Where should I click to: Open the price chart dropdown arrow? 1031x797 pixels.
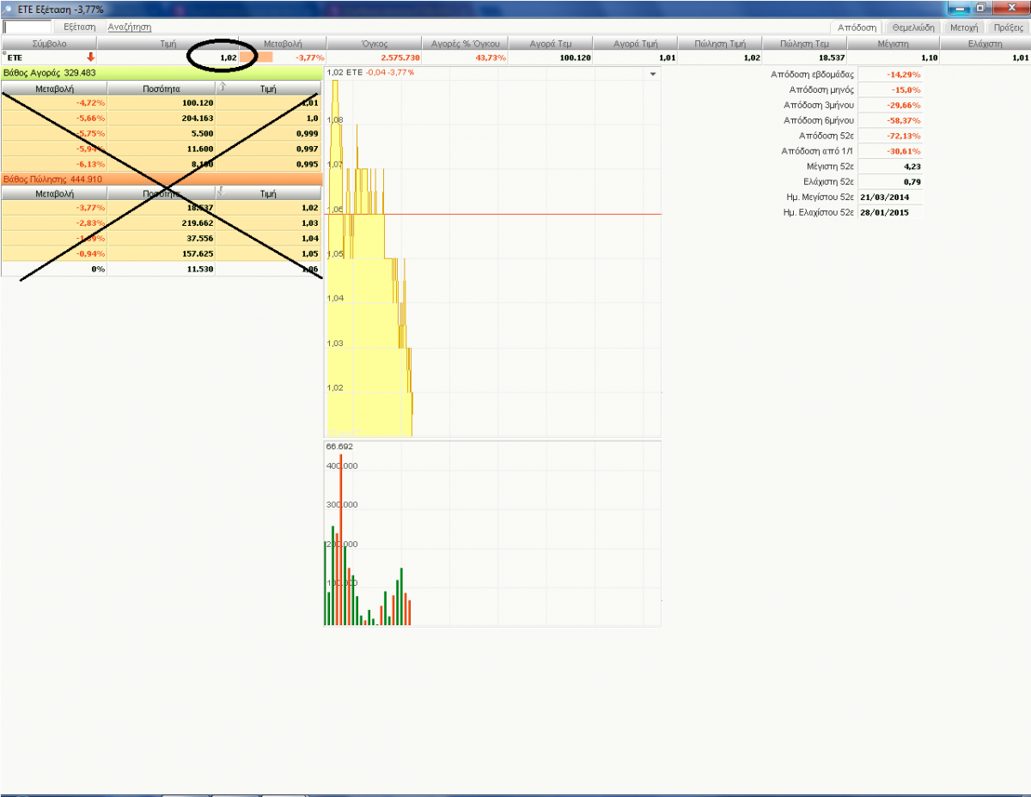tap(653, 74)
